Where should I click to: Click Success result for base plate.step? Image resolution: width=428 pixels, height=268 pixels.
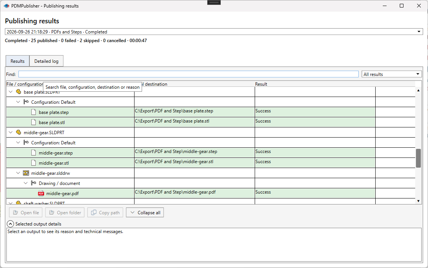pyautogui.click(x=263, y=111)
